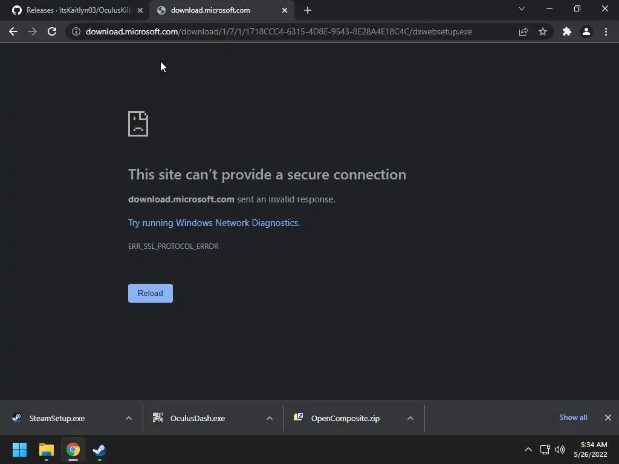Expand options for OculusDash.exe download

click(x=270, y=418)
